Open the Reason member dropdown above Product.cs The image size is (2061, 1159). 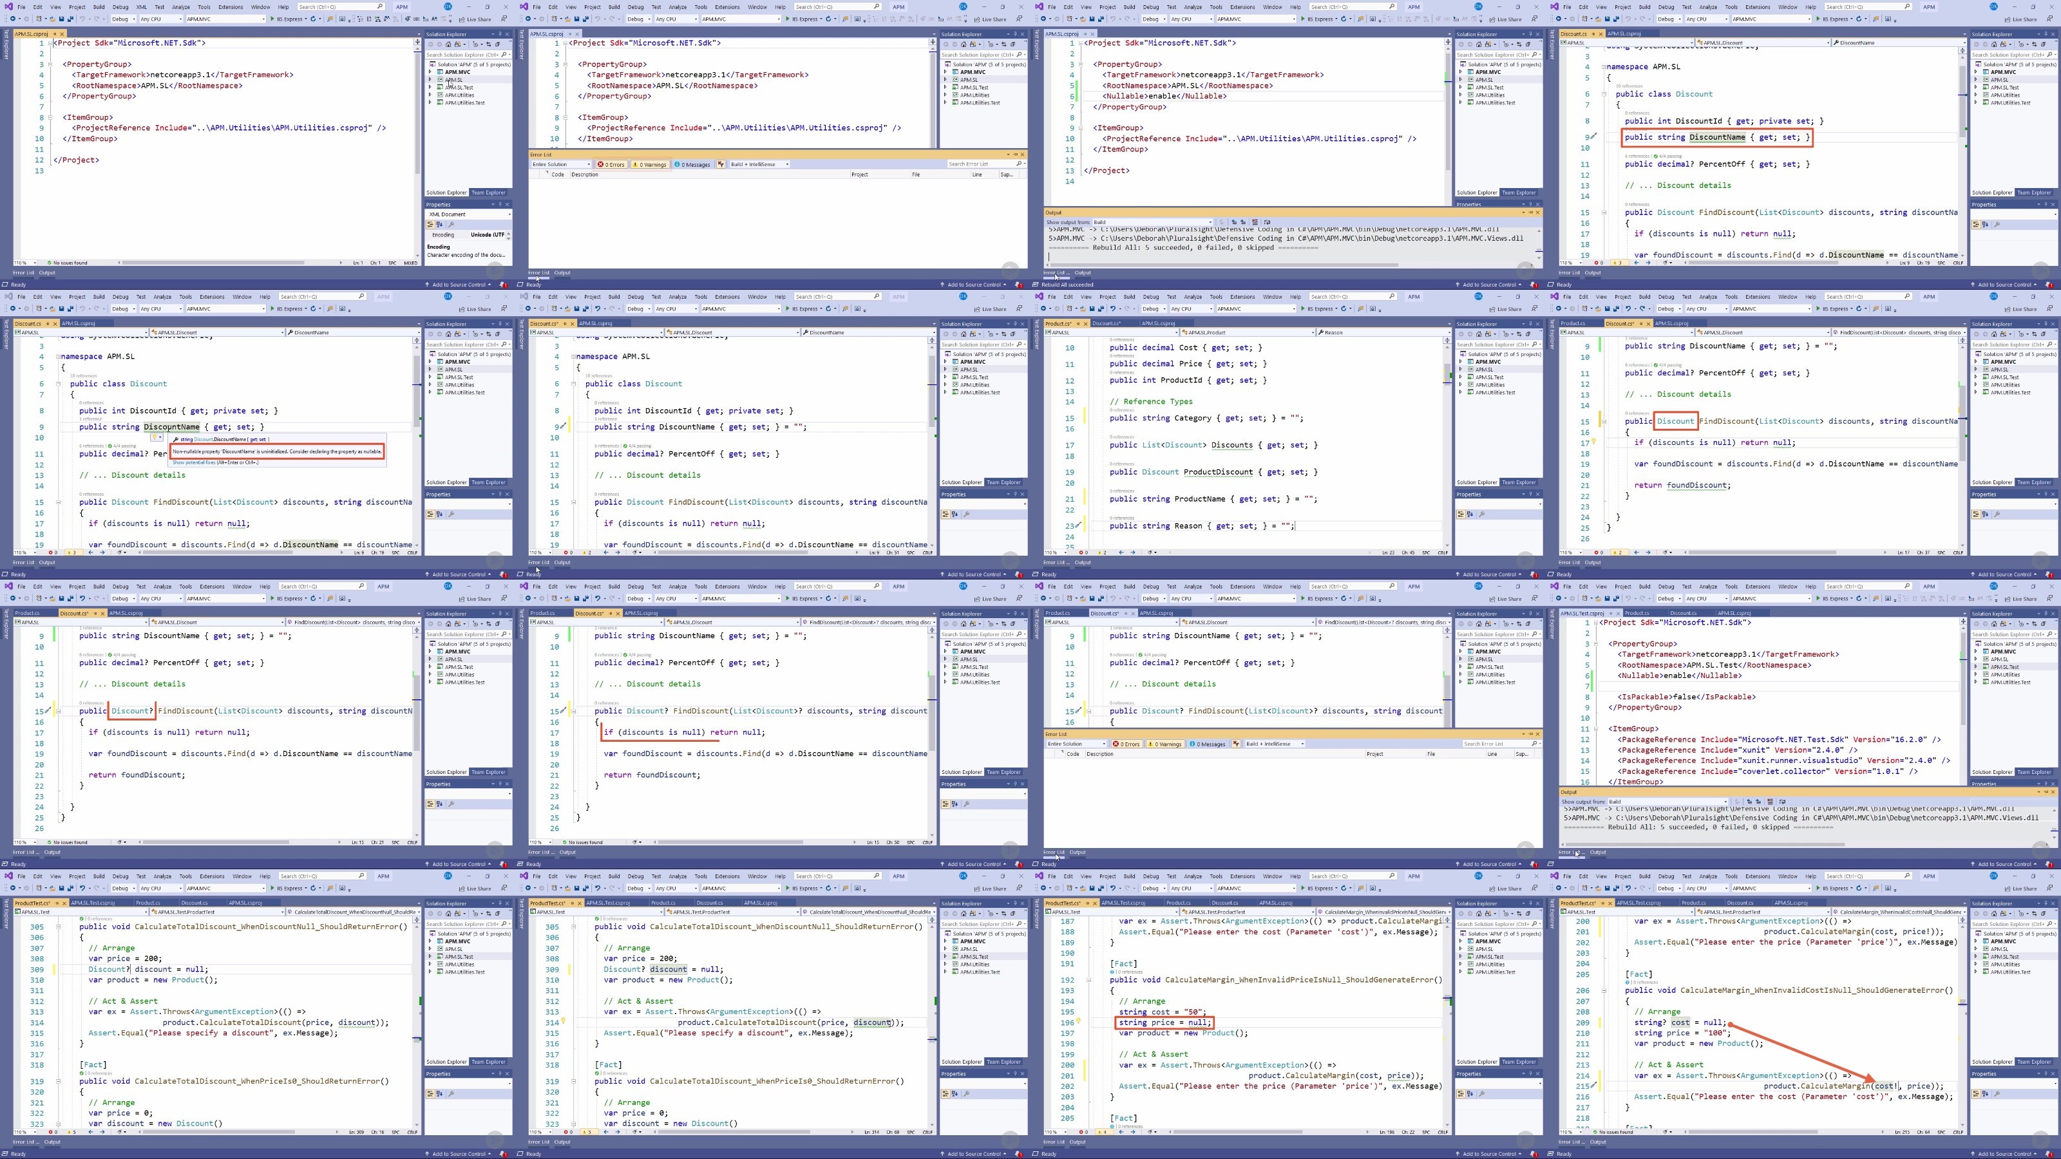coord(1383,333)
